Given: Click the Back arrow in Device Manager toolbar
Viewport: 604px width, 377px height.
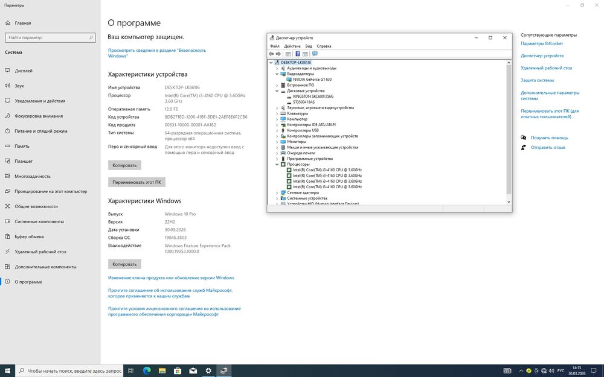Looking at the screenshot, I should click(271, 54).
